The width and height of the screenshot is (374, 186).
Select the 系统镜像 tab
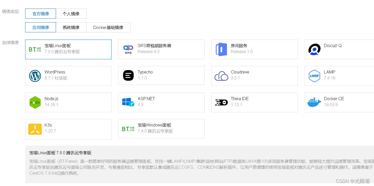point(71,27)
